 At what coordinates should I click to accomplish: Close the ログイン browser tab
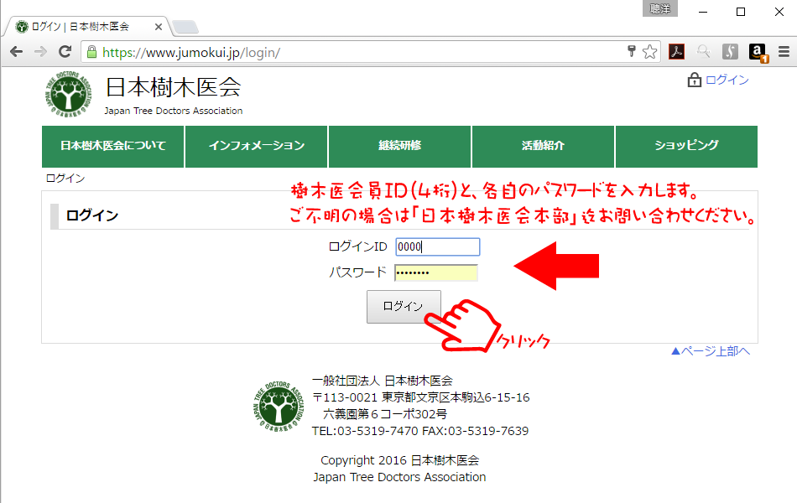[159, 27]
